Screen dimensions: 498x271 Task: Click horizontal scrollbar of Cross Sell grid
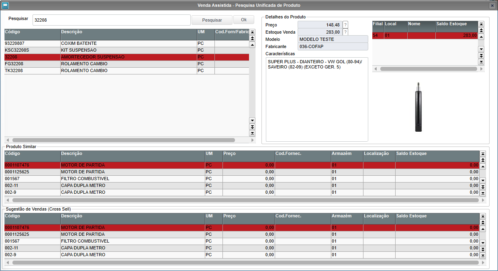(245, 263)
